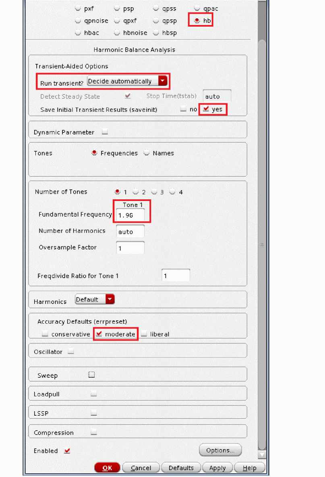325x477 pixels.
Task: Select Tones by Names
Action: (x=147, y=153)
